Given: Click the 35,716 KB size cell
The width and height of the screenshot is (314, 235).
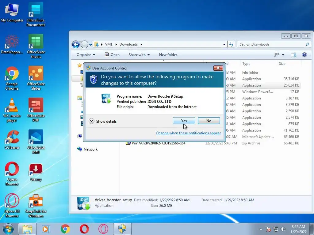Looking at the screenshot, I should pyautogui.click(x=291, y=79).
